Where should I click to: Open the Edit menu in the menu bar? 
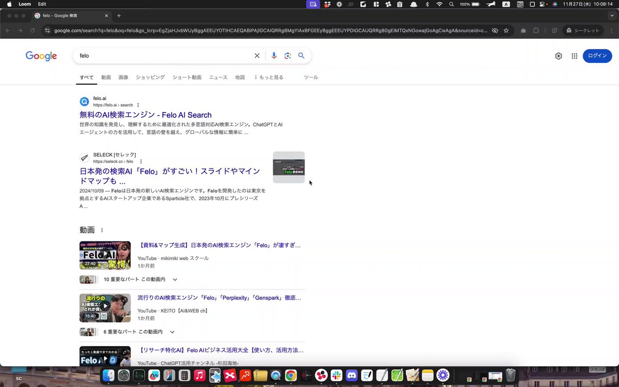42,4
